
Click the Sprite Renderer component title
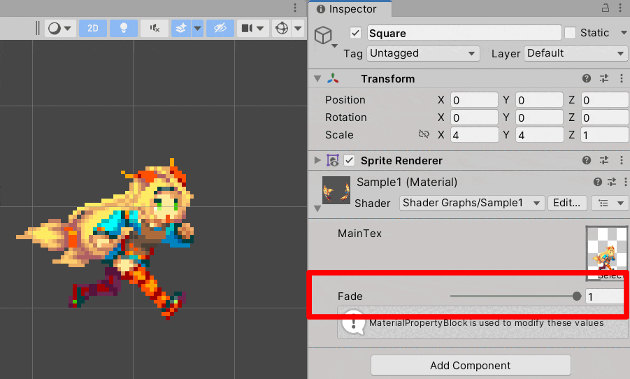coord(401,161)
